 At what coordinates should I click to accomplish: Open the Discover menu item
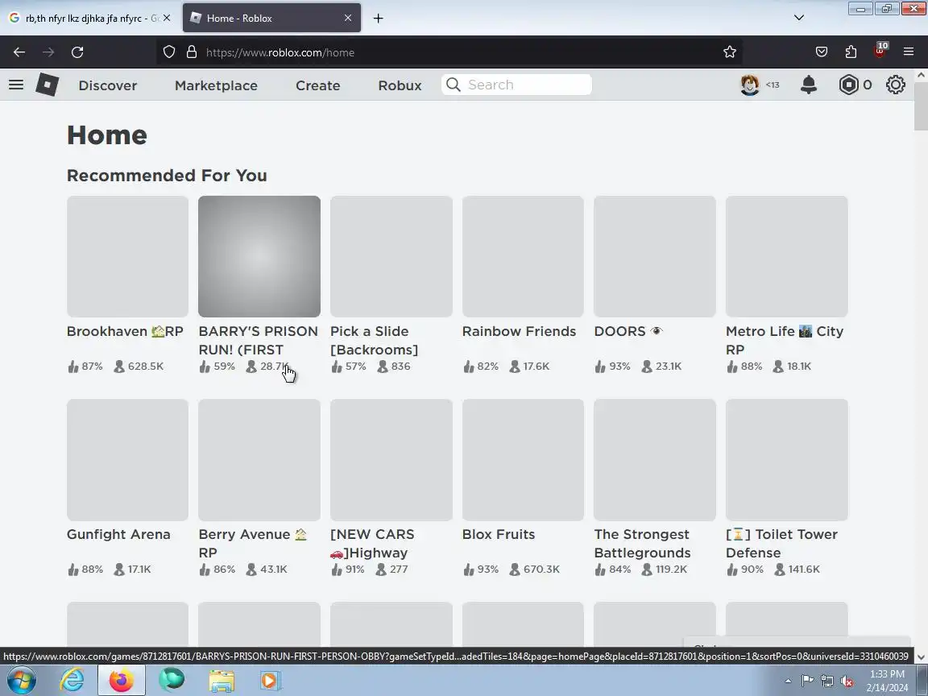108,85
